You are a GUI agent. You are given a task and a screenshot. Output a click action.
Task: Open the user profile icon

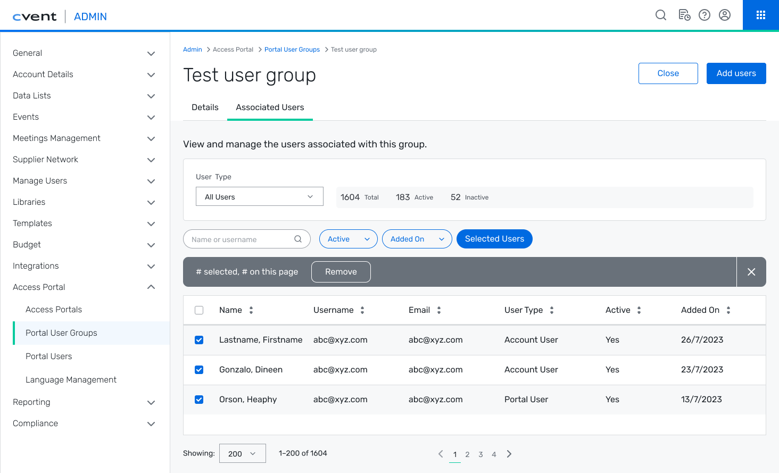(x=725, y=15)
